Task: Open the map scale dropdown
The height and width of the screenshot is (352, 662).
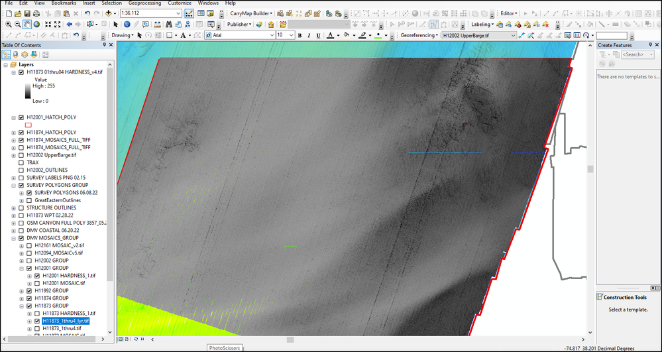Action: (x=179, y=13)
